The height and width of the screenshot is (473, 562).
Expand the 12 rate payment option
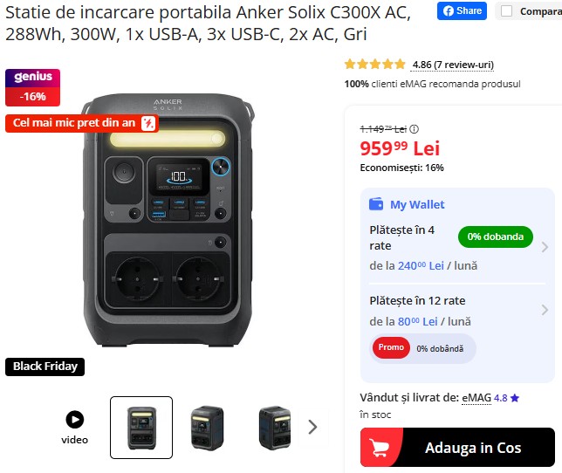(x=545, y=310)
